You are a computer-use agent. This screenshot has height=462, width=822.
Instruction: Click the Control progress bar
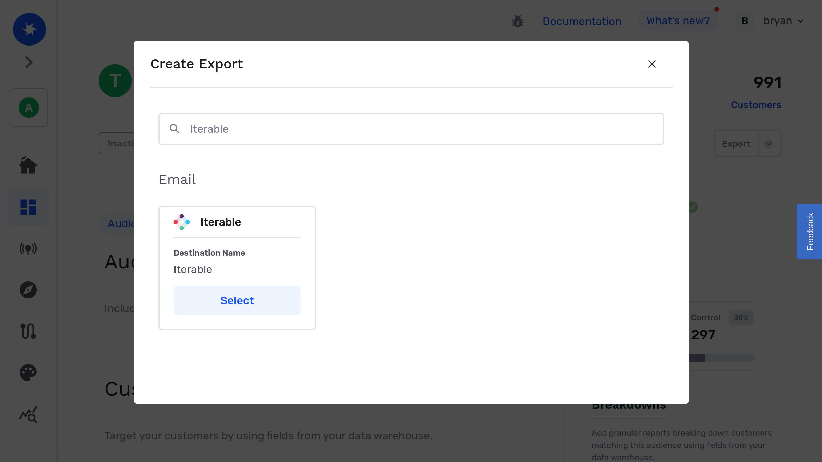(x=722, y=358)
